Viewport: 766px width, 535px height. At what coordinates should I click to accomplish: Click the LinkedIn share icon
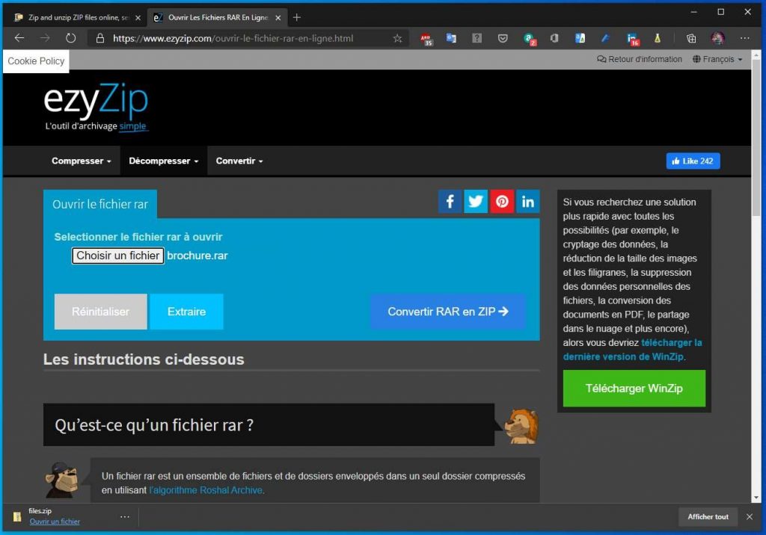[528, 202]
